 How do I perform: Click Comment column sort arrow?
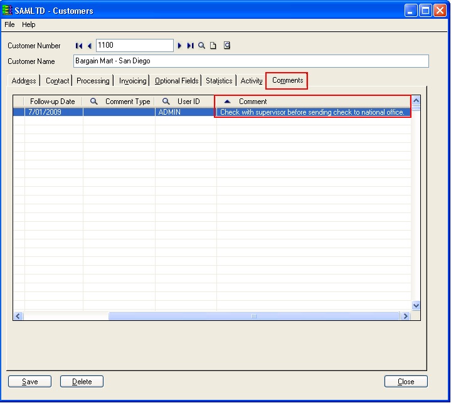click(227, 102)
